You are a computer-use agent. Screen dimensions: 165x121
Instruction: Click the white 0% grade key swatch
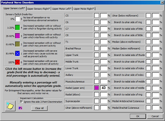point(17,19)
